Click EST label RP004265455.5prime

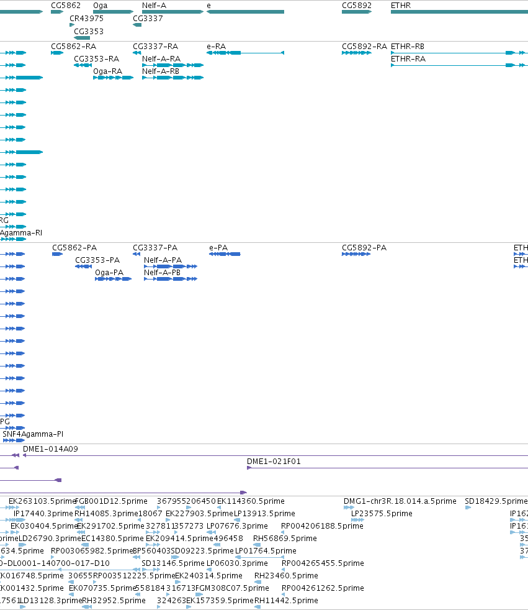click(x=323, y=563)
